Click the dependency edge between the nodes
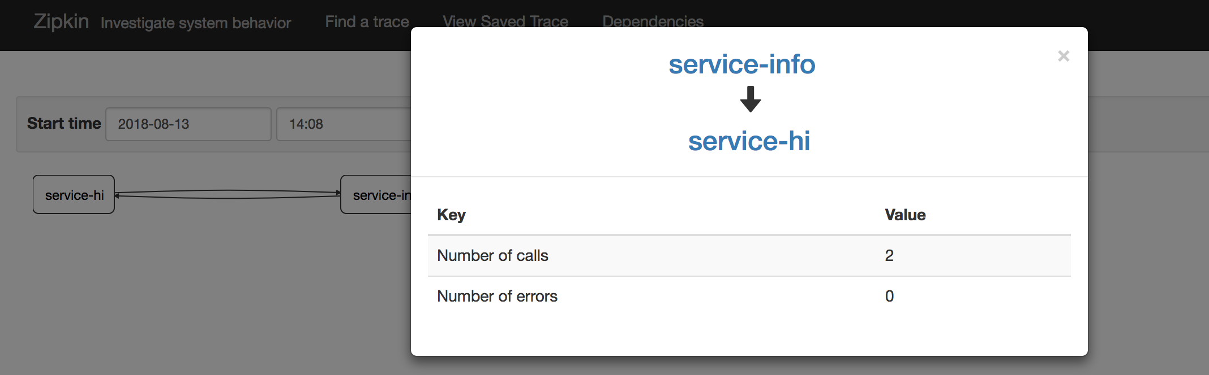Screen dimensions: 1209x375 point(226,194)
